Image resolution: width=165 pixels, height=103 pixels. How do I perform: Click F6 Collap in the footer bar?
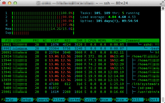(88, 100)
